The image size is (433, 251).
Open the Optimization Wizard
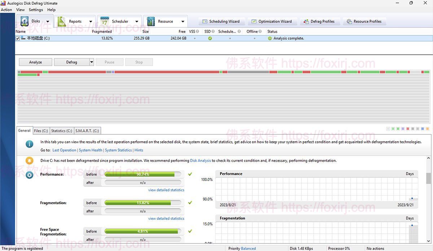tap(272, 21)
